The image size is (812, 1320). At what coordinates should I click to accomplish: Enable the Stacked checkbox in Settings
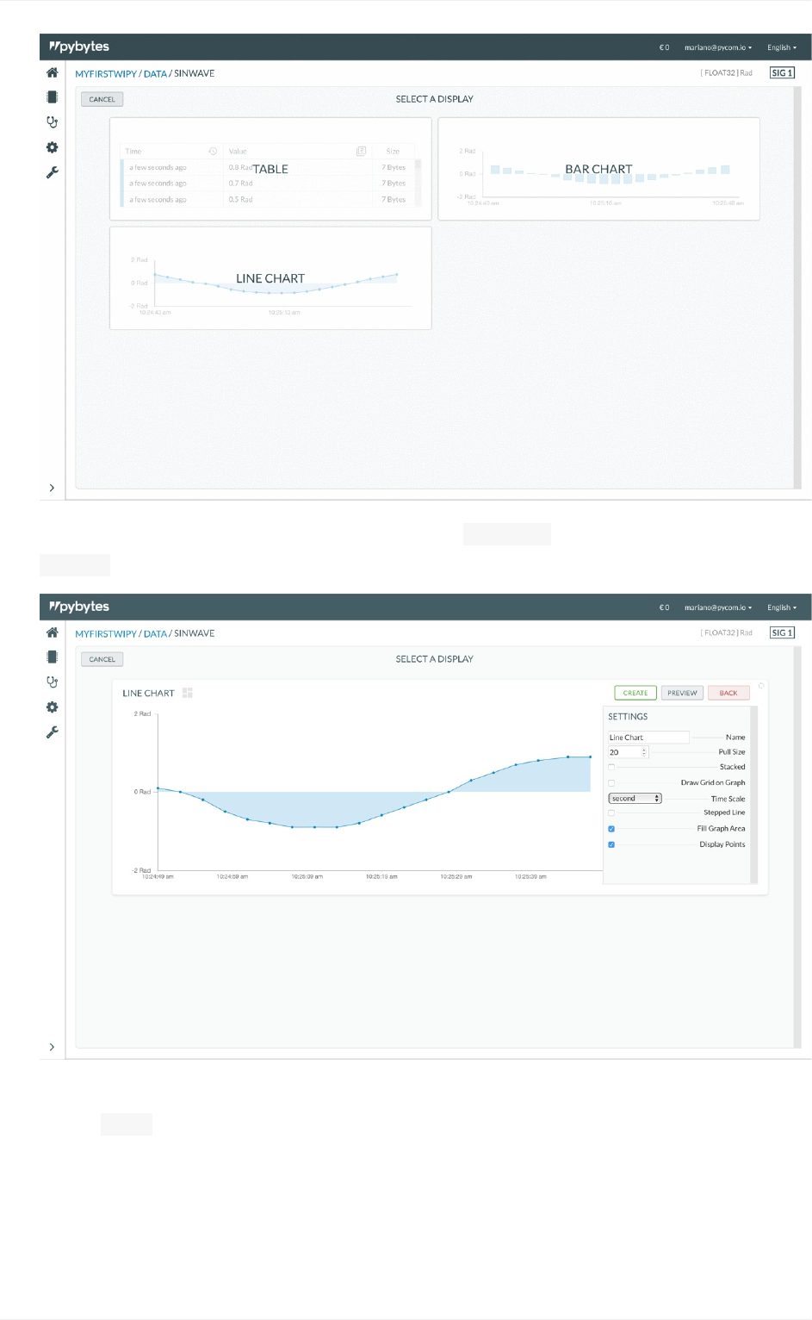(611, 767)
